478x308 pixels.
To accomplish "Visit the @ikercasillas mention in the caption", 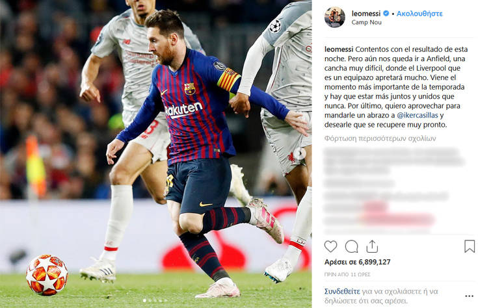I will (418, 115).
